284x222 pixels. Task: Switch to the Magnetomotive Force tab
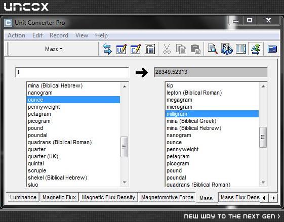pyautogui.click(x=167, y=197)
